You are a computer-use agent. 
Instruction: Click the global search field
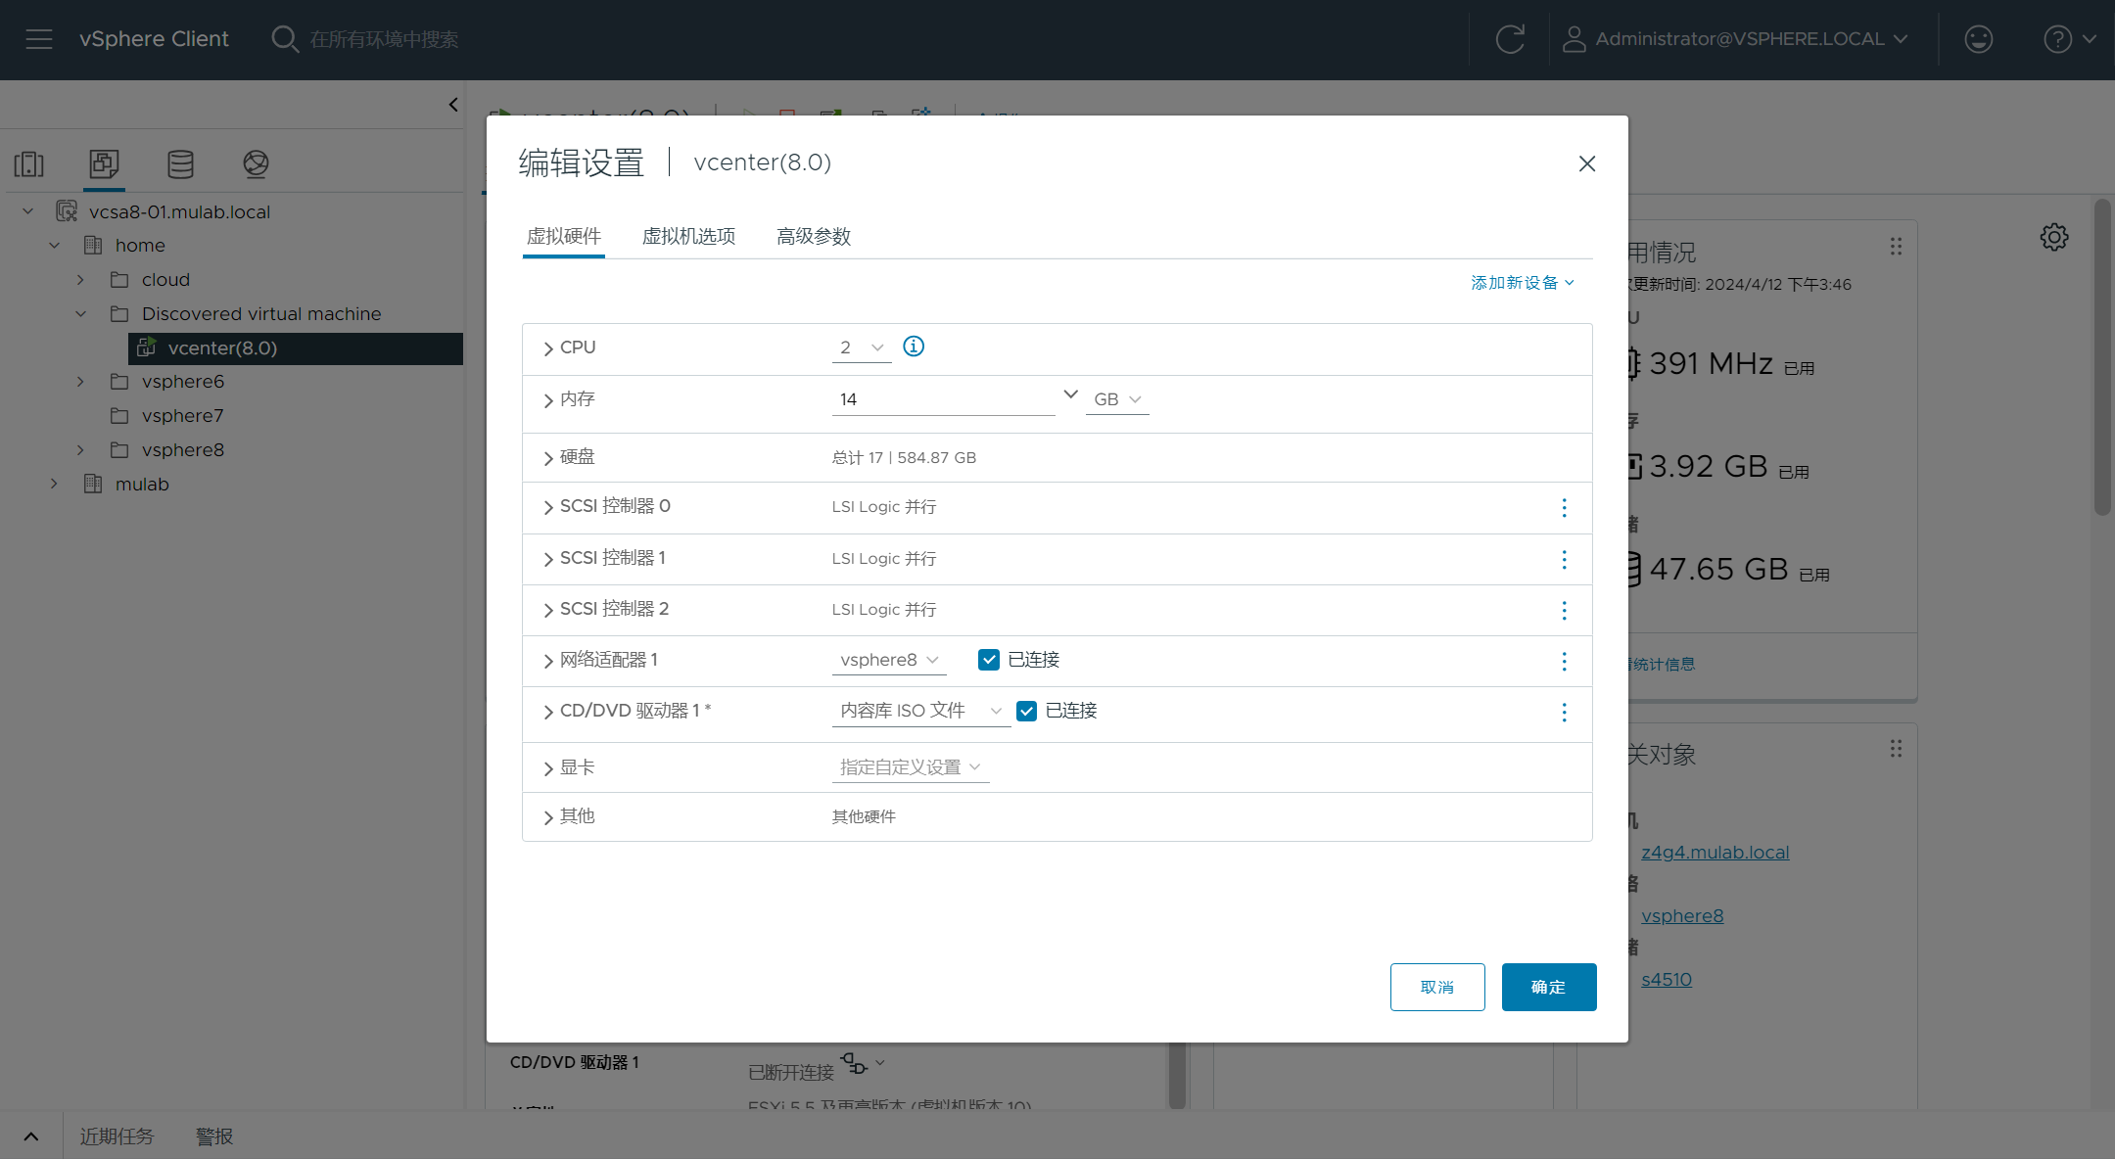384,39
